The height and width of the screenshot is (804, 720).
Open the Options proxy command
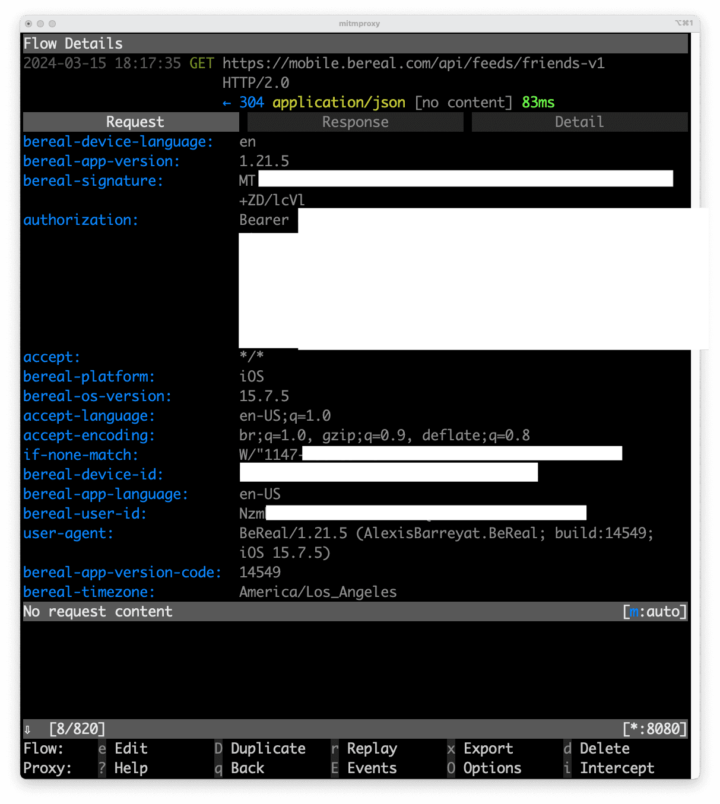pos(484,768)
